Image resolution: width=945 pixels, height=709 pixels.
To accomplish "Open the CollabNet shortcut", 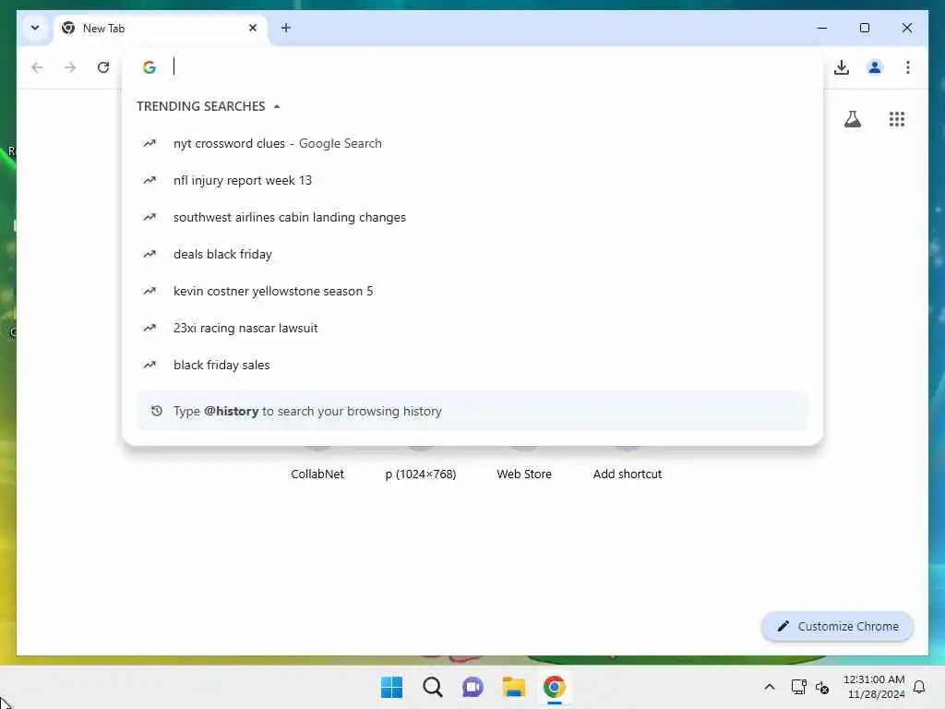I will (317, 474).
